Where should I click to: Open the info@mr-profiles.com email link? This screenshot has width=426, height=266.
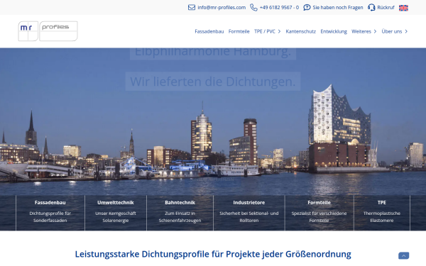[222, 8]
